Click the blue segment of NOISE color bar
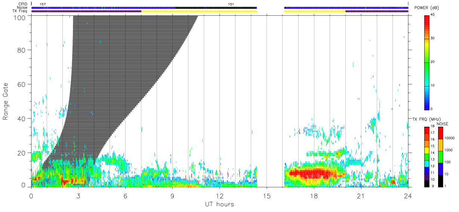Image resolution: width=459 pixels, height=212 pixels. [441, 169]
